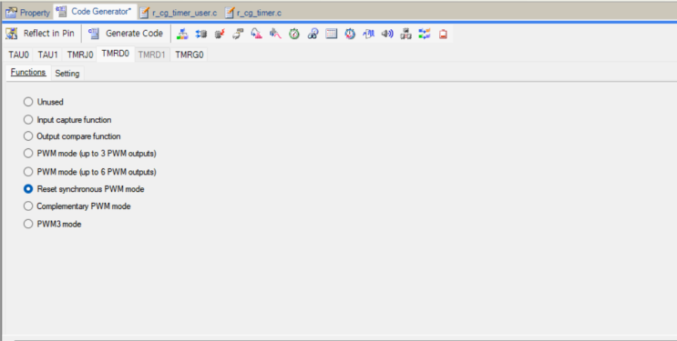
Task: Open the Setting sub-tab
Action: click(67, 74)
